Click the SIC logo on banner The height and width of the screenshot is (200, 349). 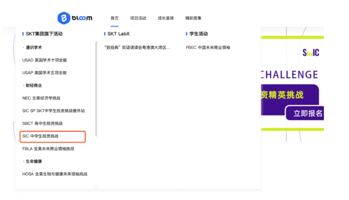311,53
